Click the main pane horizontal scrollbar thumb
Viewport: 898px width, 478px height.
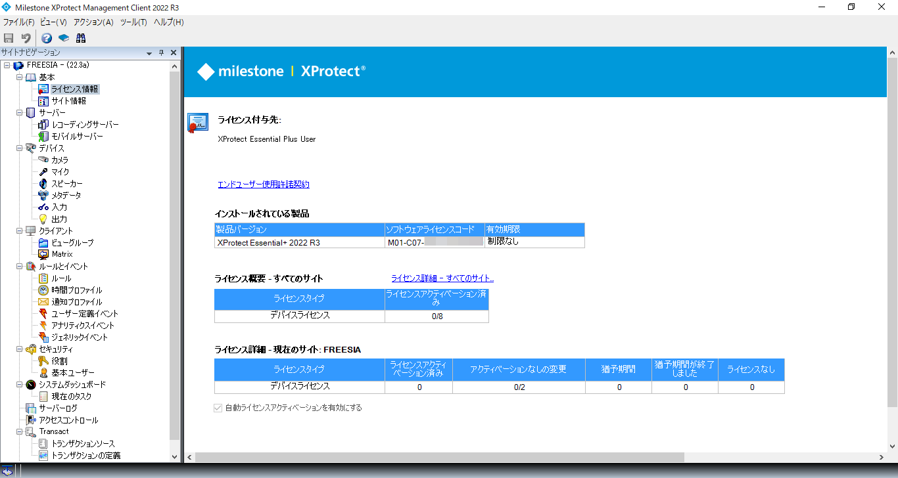tap(440, 457)
